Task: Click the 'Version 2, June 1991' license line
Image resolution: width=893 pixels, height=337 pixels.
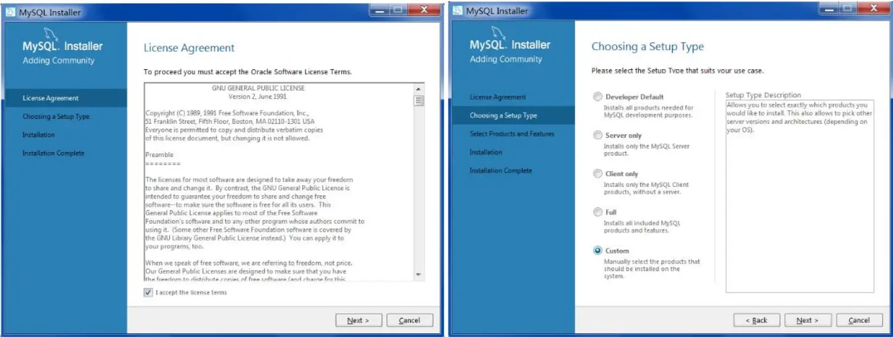Action: [258, 96]
